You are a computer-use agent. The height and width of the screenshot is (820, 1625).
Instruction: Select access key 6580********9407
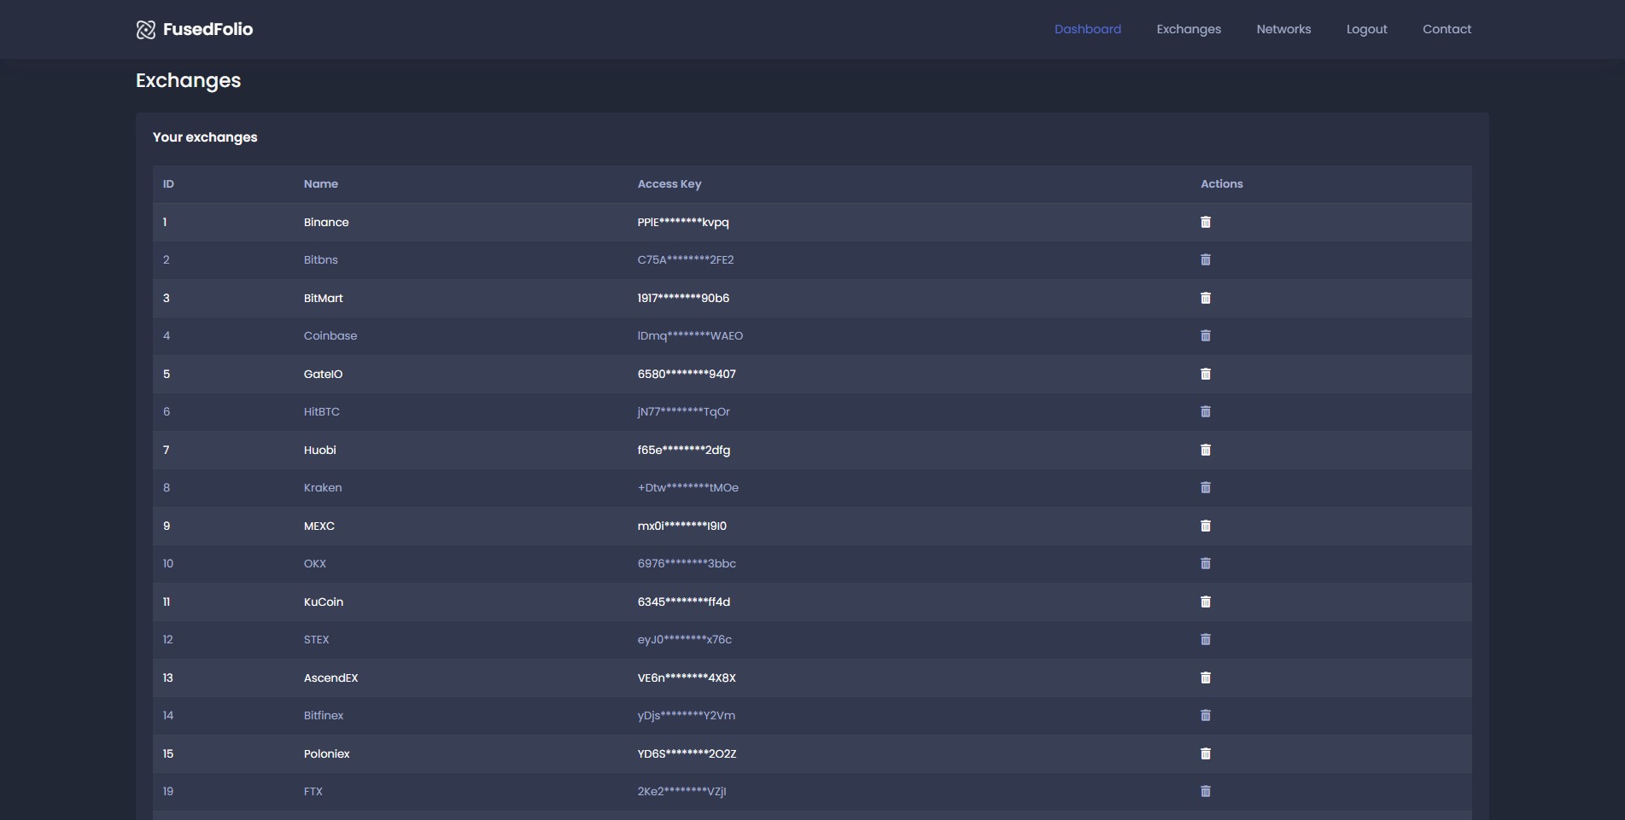(687, 375)
